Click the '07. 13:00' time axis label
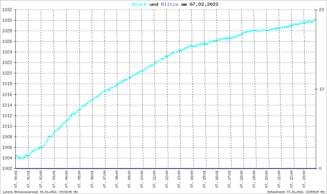This screenshot has width=327, height=194. pos(179,179)
